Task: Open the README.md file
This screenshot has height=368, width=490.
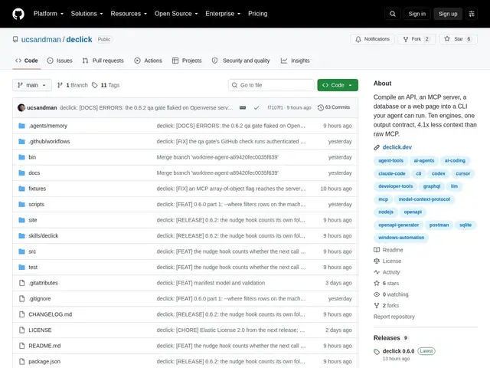Action: [x=44, y=346]
